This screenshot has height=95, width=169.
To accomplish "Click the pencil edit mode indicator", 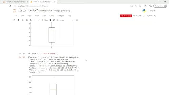I will click(x=144, y=16).
